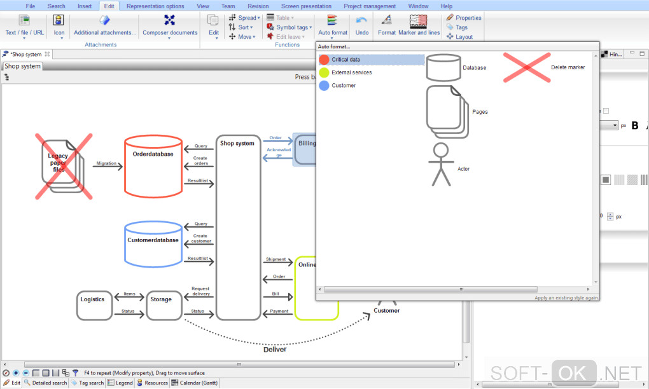The image size is (649, 389).
Task: Click the expand/collapse nodes icon
Action: coord(66,373)
